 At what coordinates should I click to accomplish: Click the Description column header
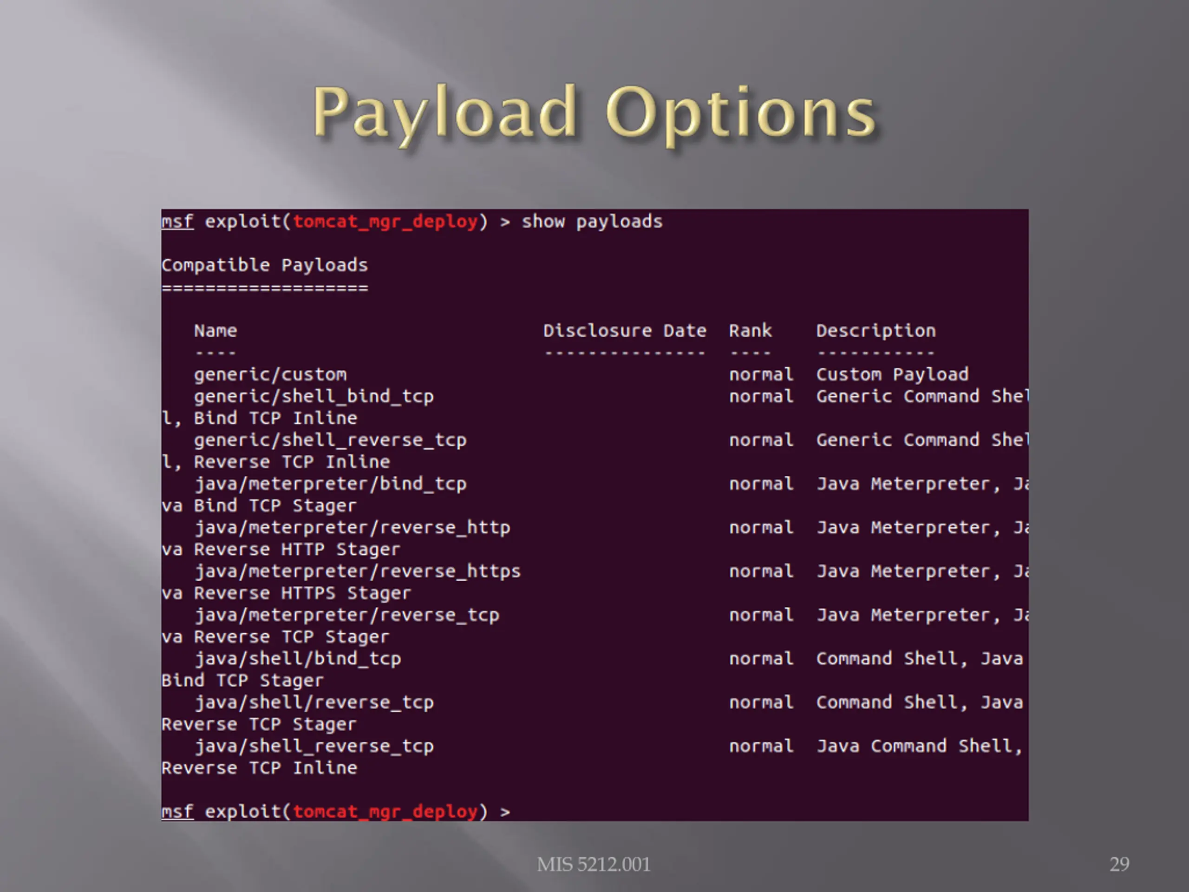tap(876, 331)
